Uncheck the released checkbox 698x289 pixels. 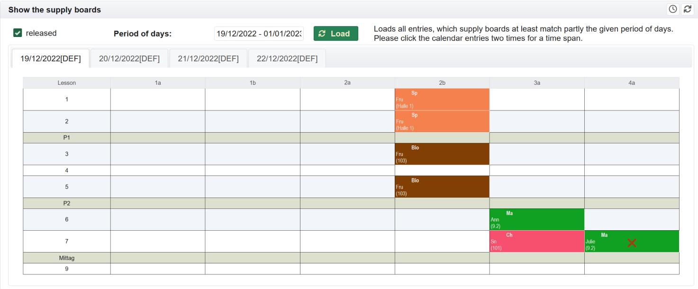click(18, 33)
